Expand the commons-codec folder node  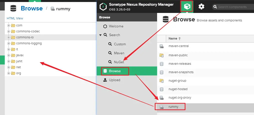tap(8, 32)
